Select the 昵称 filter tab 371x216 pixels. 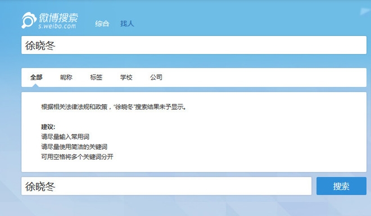click(66, 77)
